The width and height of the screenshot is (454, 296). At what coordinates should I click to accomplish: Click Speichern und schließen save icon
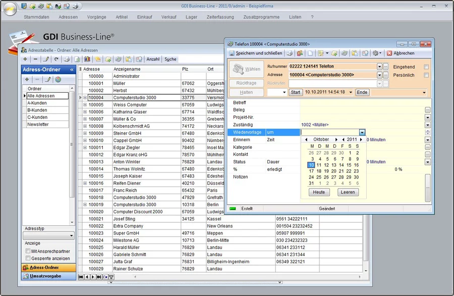[232, 53]
